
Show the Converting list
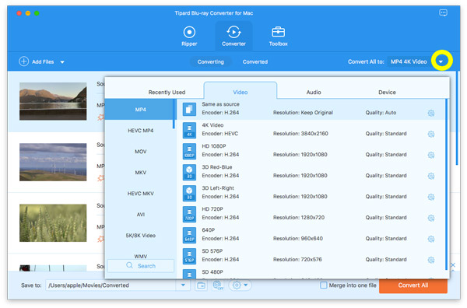[x=211, y=61]
